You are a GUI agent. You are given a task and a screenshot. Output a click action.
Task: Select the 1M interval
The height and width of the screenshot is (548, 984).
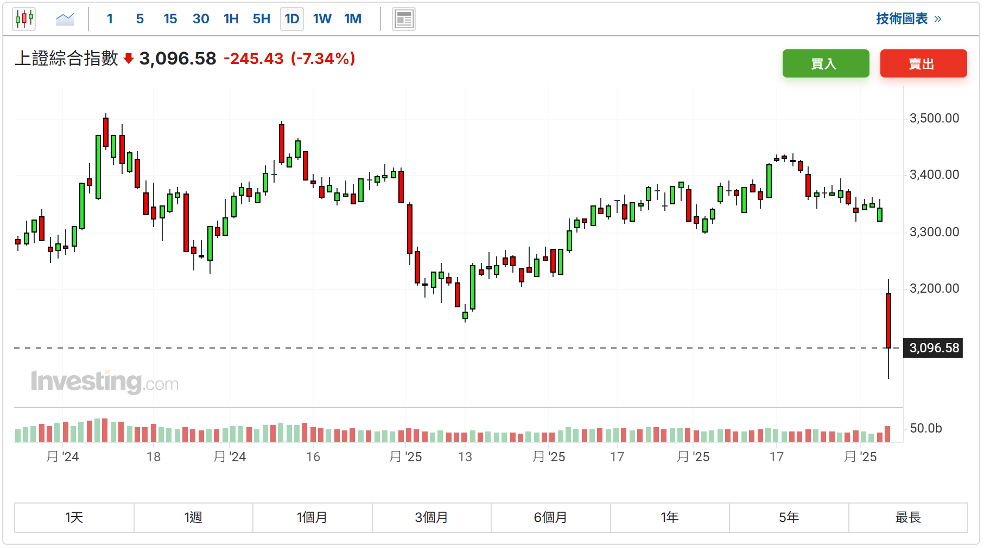tap(353, 19)
